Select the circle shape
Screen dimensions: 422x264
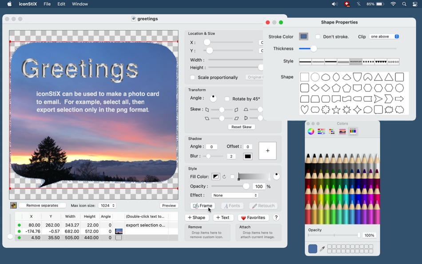click(315, 77)
